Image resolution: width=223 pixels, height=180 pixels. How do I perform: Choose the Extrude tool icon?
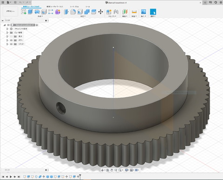coord(30,12)
